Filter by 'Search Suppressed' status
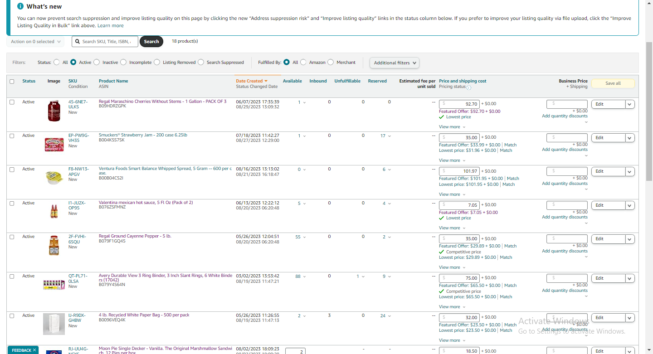This screenshot has height=354, width=653. pos(201,63)
